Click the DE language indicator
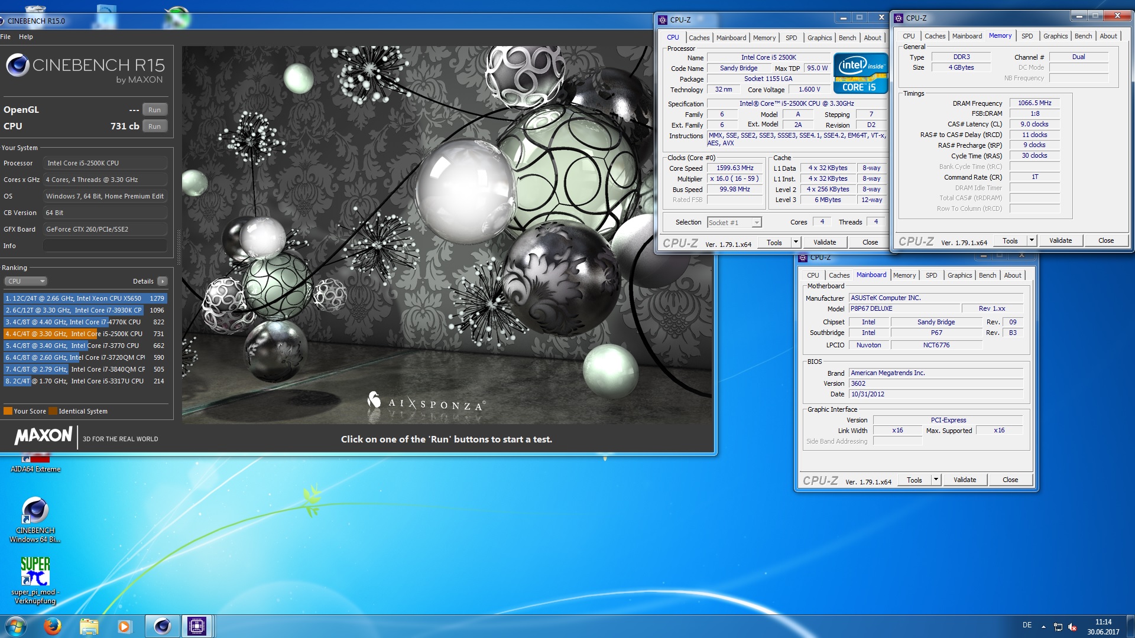This screenshot has height=638, width=1135. click(x=1027, y=625)
